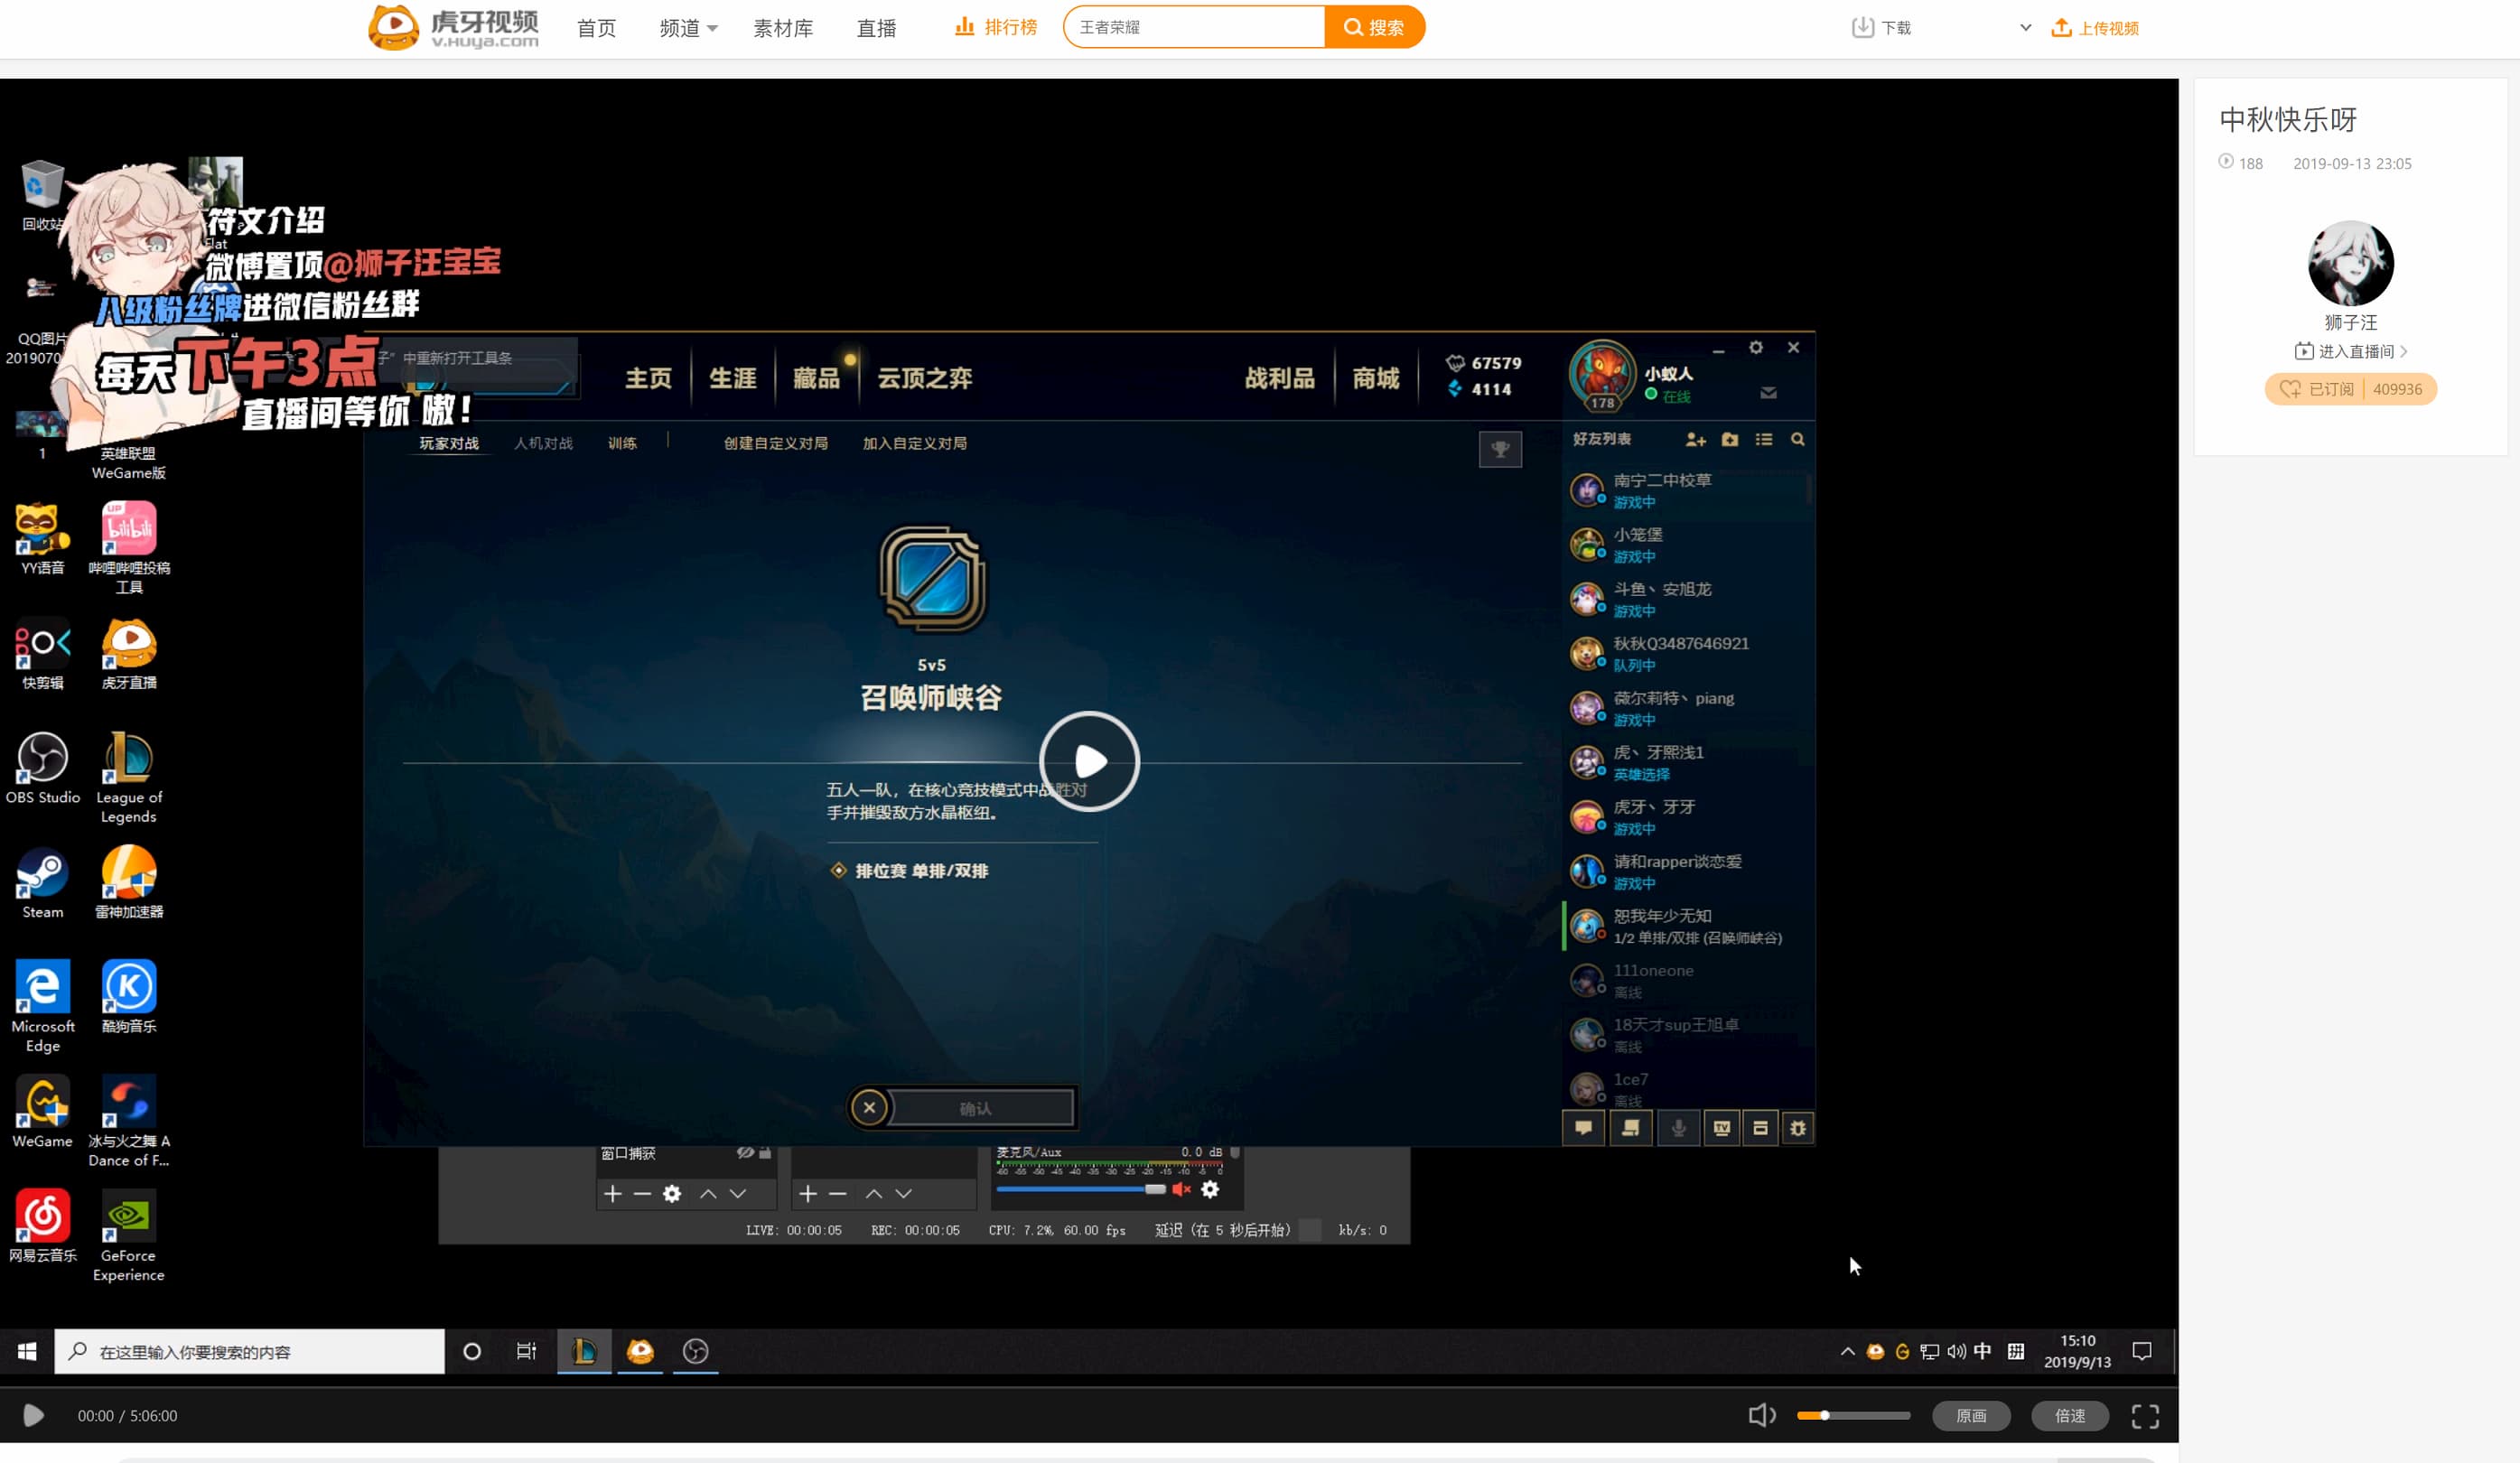2520x1463 pixels.
Task: Open the 倍速 playback speed selector
Action: point(2069,1415)
